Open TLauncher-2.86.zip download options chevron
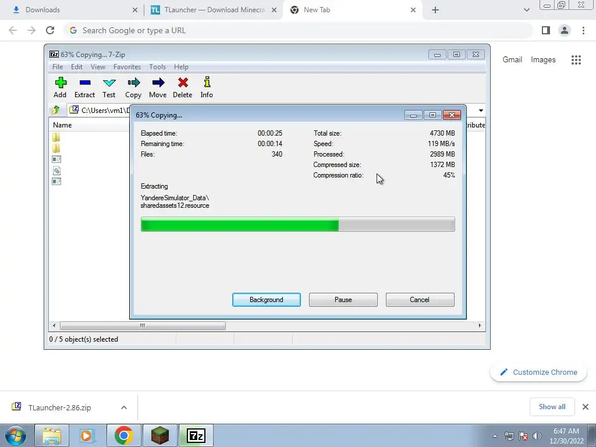This screenshot has height=447, width=596. click(x=124, y=407)
